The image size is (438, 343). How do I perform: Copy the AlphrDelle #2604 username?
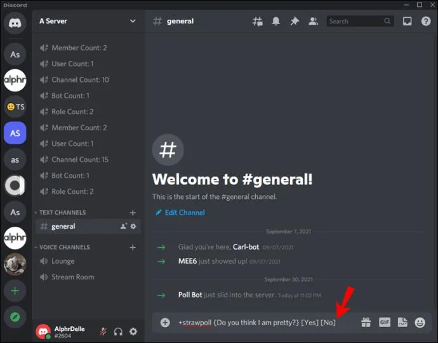point(69,332)
